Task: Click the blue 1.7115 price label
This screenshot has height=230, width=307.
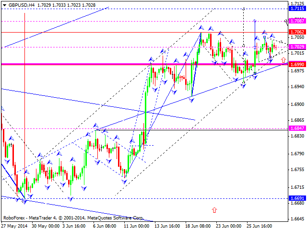Action: pos(297,9)
